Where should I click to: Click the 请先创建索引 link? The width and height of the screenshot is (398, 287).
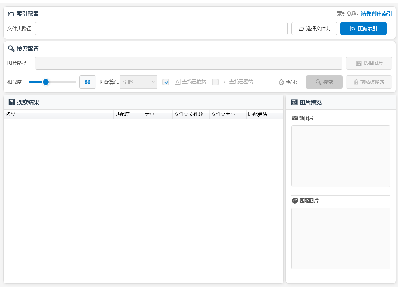[376, 14]
